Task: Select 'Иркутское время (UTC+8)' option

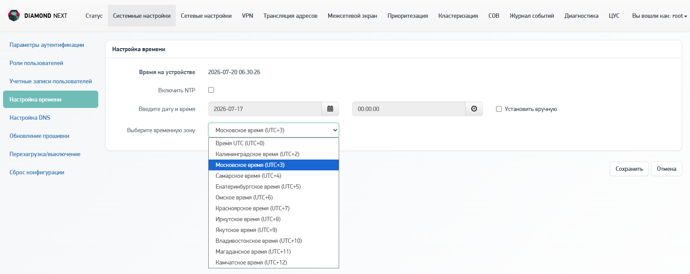Action: [273, 219]
